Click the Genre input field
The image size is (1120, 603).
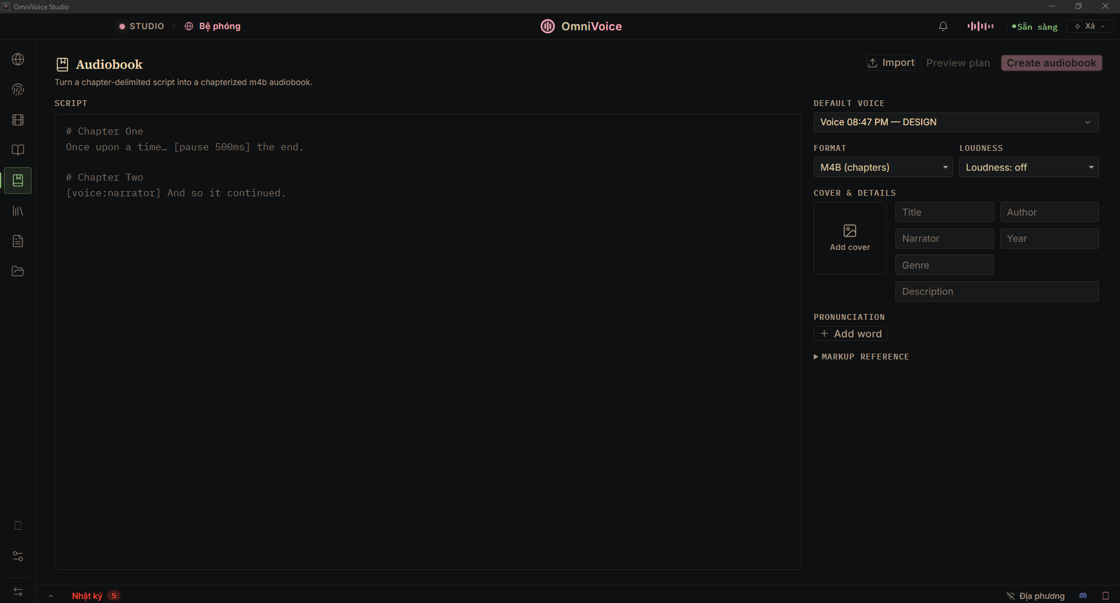pyautogui.click(x=944, y=265)
